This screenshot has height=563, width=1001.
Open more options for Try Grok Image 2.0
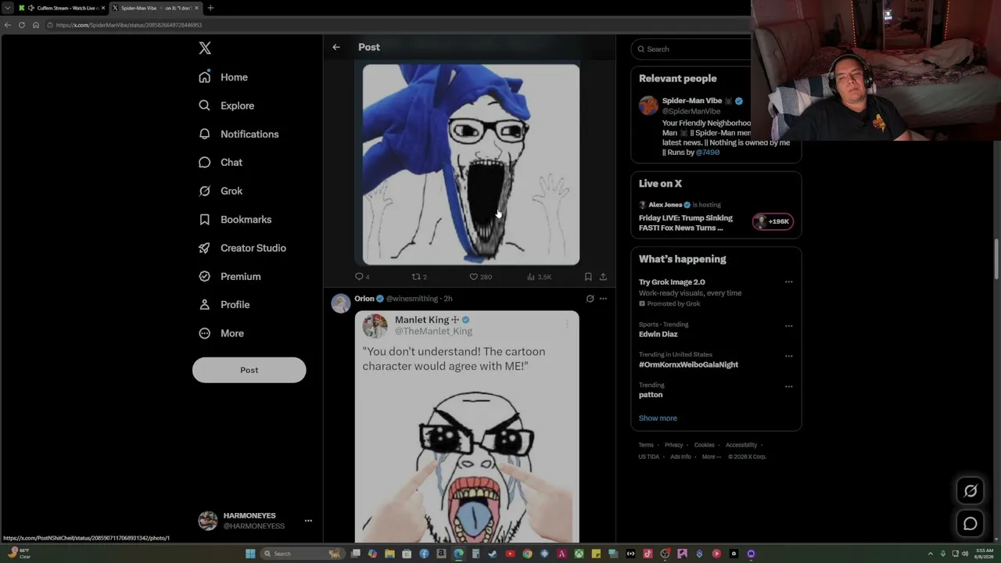coord(788,282)
